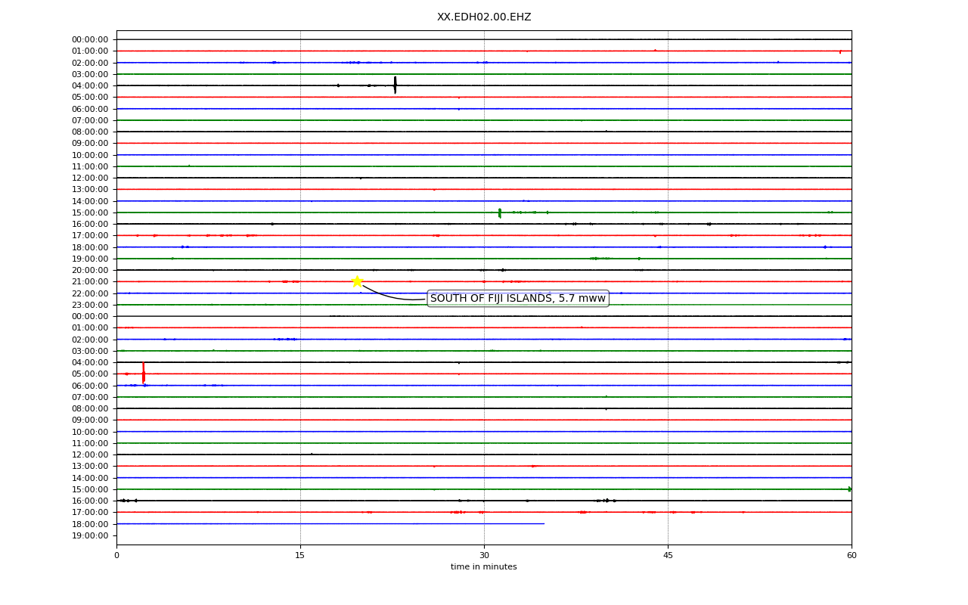Click the first 00:00:00 time label at top
The image size is (968, 605).
(90, 39)
